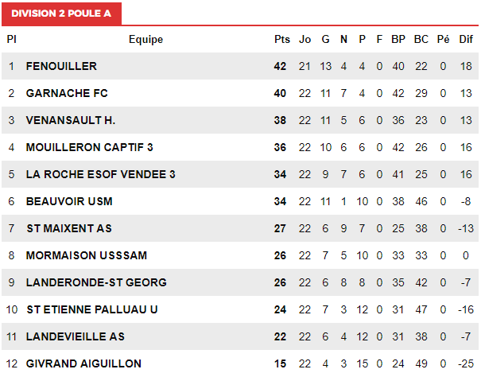Select LANDERONDE-ST GEORG team

coord(96,282)
